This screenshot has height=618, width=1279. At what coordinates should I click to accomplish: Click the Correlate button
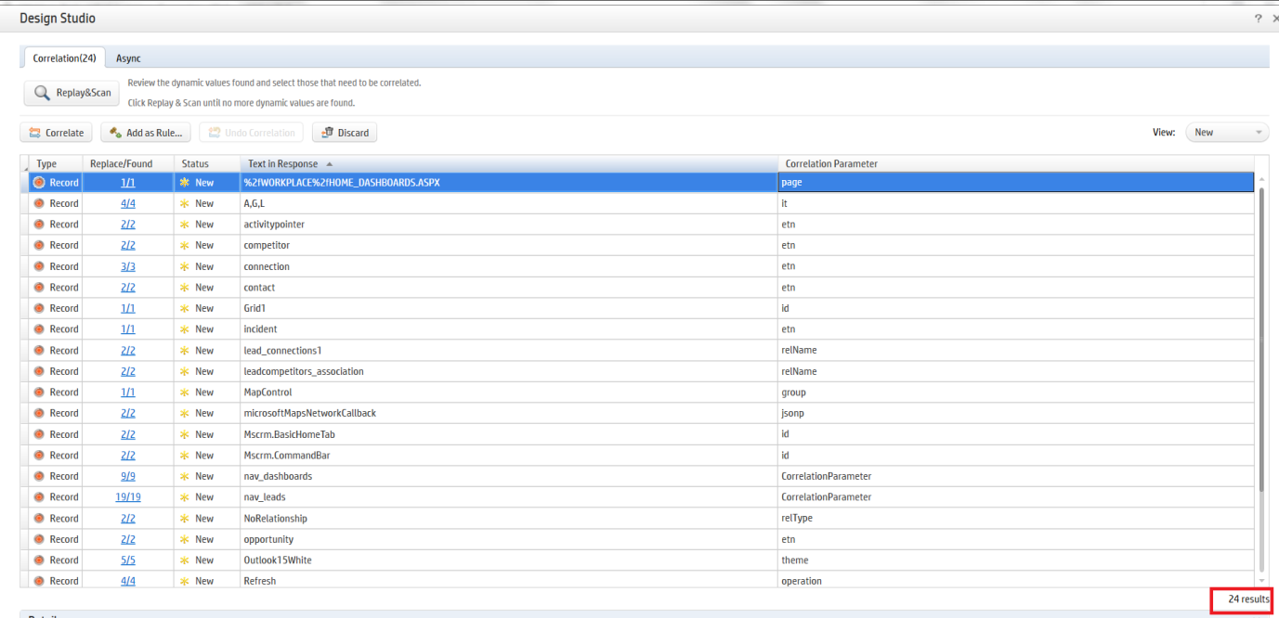[57, 133]
